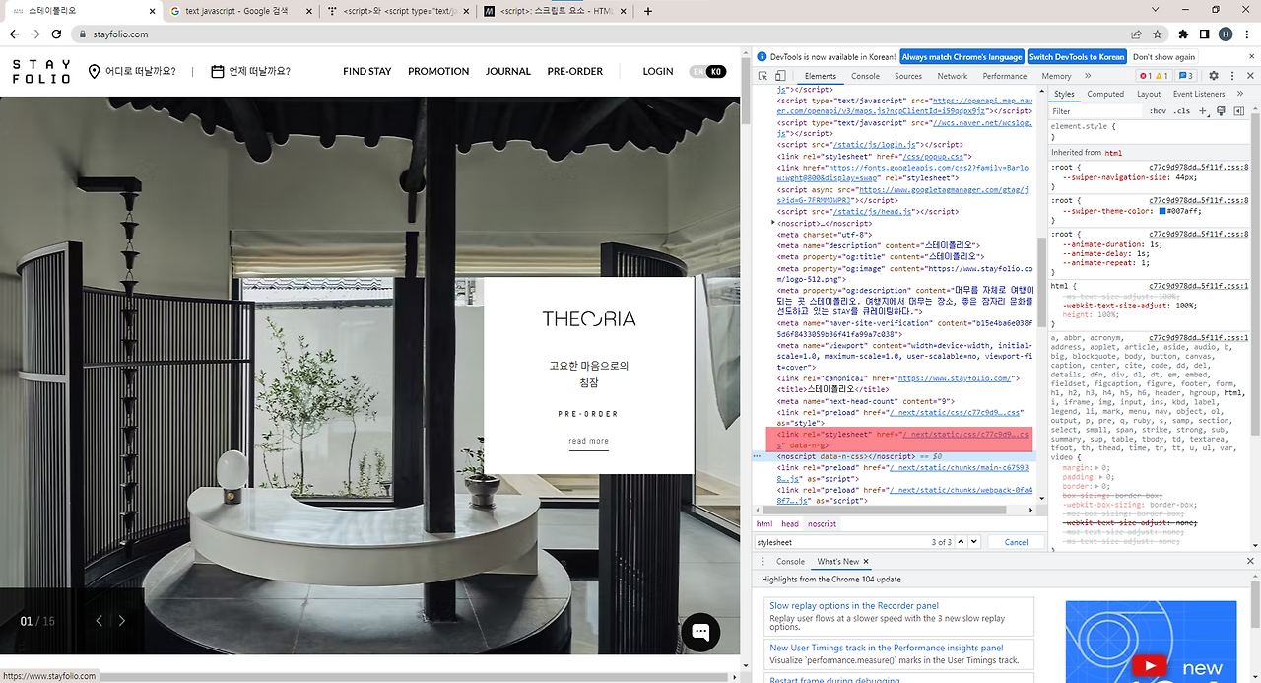This screenshot has height=683, width=1261.
Task: Bookmark this page with star icon
Action: click(x=1158, y=34)
